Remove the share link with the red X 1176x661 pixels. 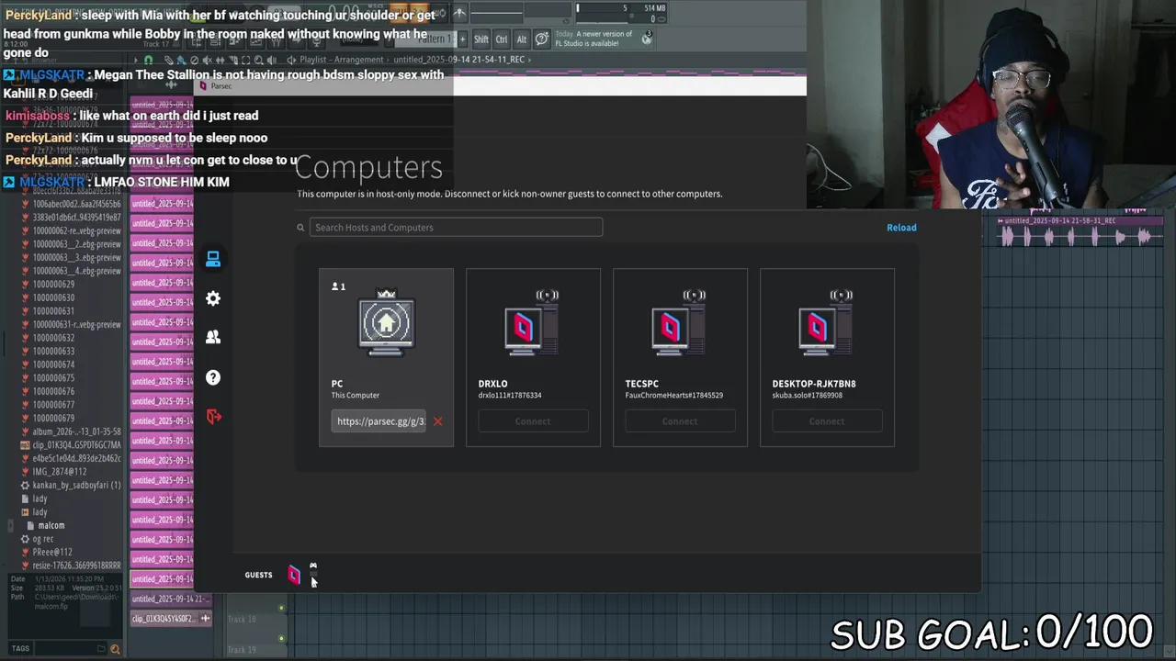point(437,421)
